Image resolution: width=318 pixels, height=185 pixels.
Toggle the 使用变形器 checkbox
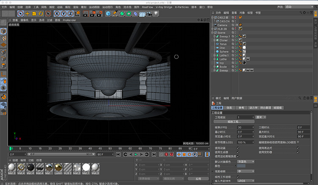pos(298,152)
